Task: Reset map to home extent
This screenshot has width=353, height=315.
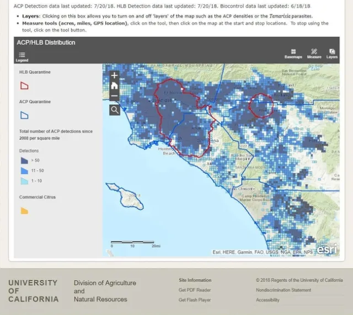Action: pos(114,86)
